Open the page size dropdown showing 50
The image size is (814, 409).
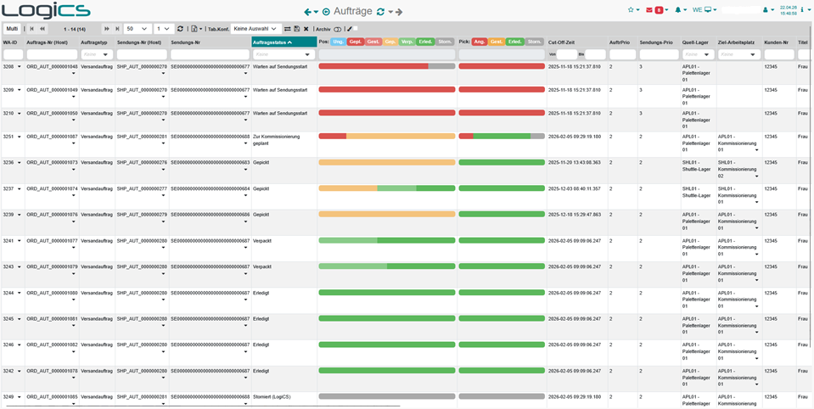pos(137,29)
